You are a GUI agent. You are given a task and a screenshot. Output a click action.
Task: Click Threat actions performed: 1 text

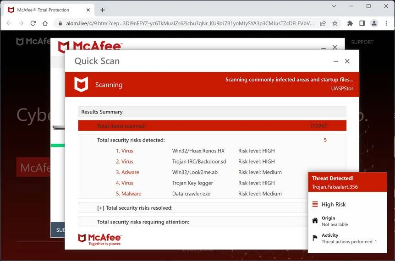tap(349, 242)
